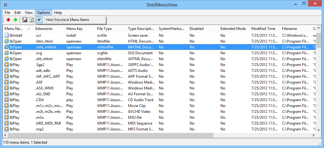
Task: Select the 'M3U file' description cell
Action: 135,117
